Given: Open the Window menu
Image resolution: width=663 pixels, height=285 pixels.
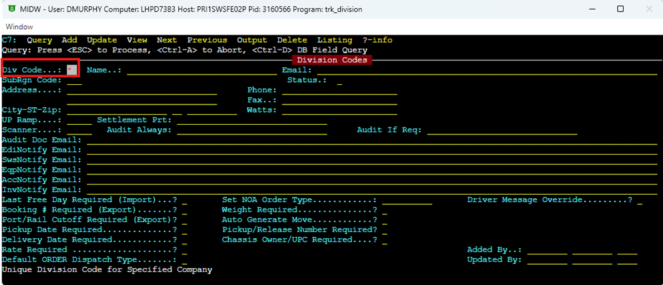Looking at the screenshot, I should pyautogui.click(x=19, y=26).
